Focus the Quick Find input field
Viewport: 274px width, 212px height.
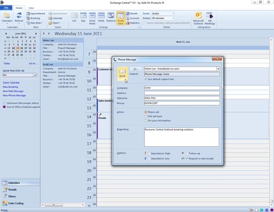click(x=18, y=75)
